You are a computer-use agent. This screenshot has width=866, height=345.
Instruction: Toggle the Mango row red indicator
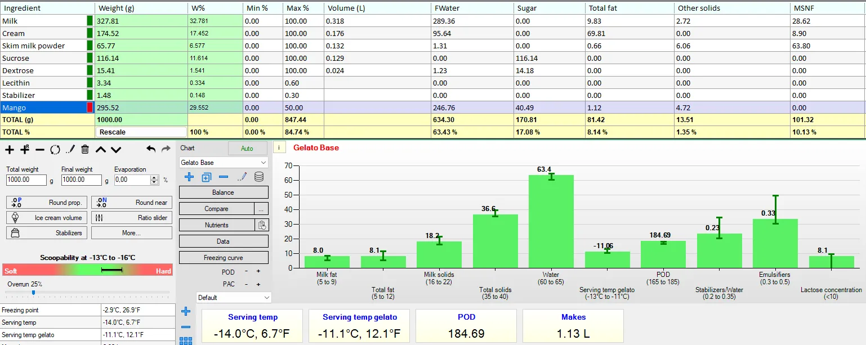(x=90, y=107)
